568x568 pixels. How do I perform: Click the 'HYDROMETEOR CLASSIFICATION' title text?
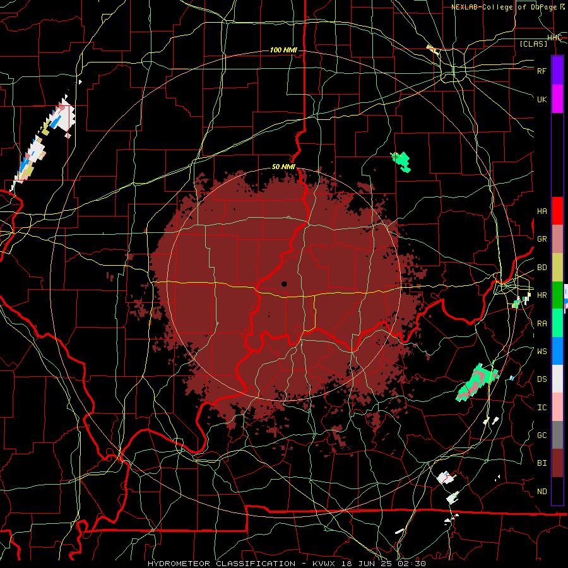(222, 564)
